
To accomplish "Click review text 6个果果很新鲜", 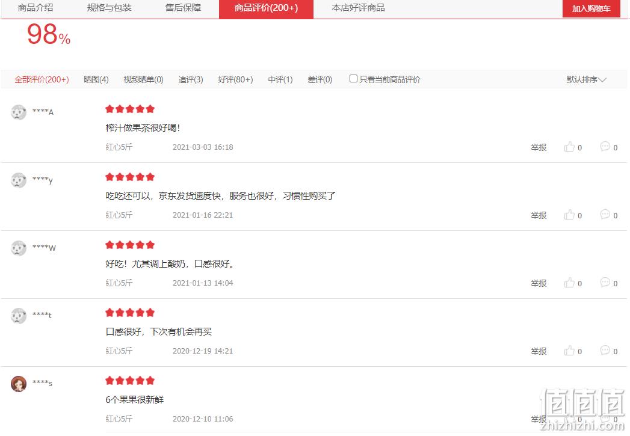I will pos(135,399).
